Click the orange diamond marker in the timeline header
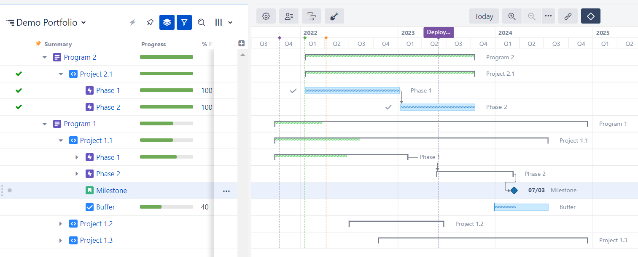The image size is (638, 257). [x=326, y=38]
